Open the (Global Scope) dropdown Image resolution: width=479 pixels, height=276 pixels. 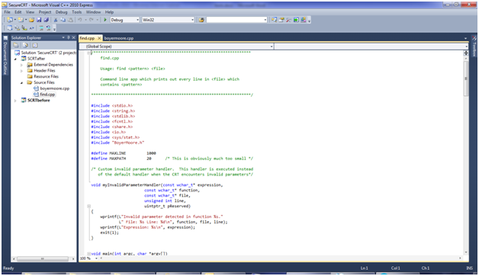point(272,47)
